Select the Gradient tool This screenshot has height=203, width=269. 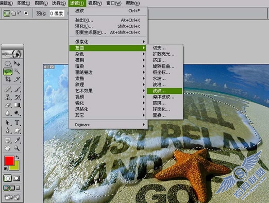[17, 105]
